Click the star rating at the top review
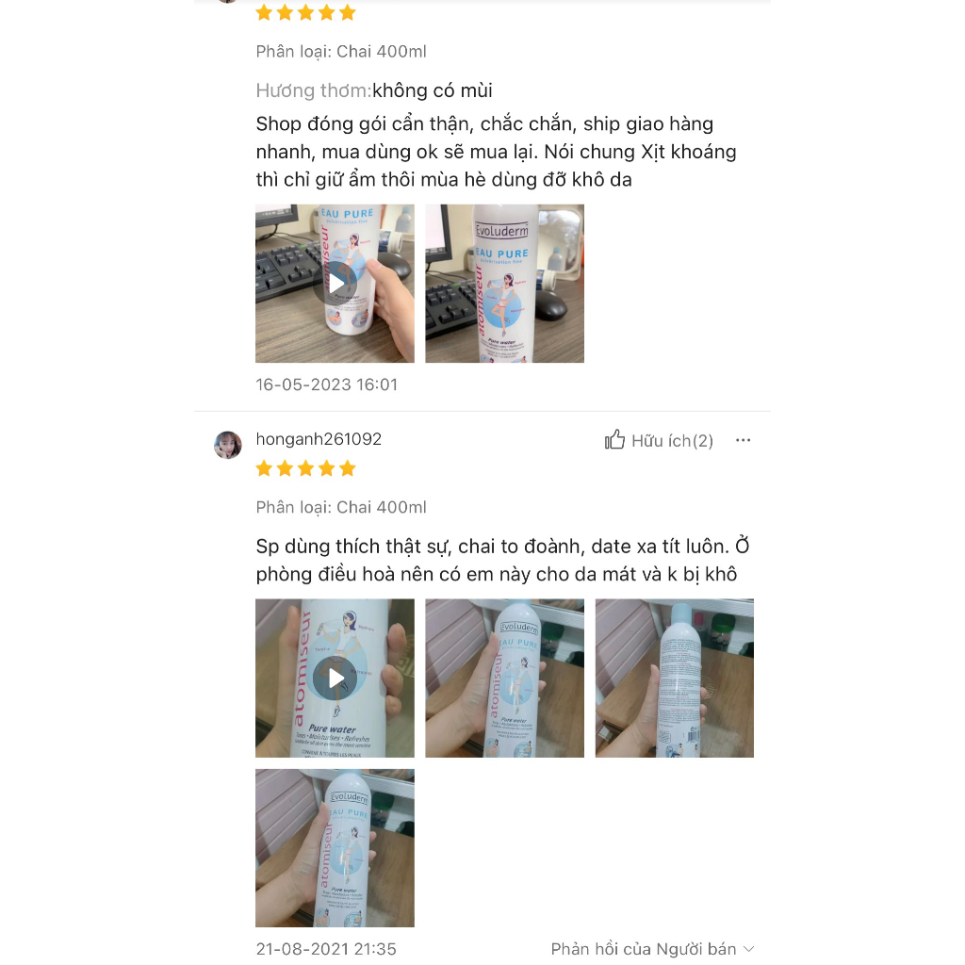 coord(306,12)
